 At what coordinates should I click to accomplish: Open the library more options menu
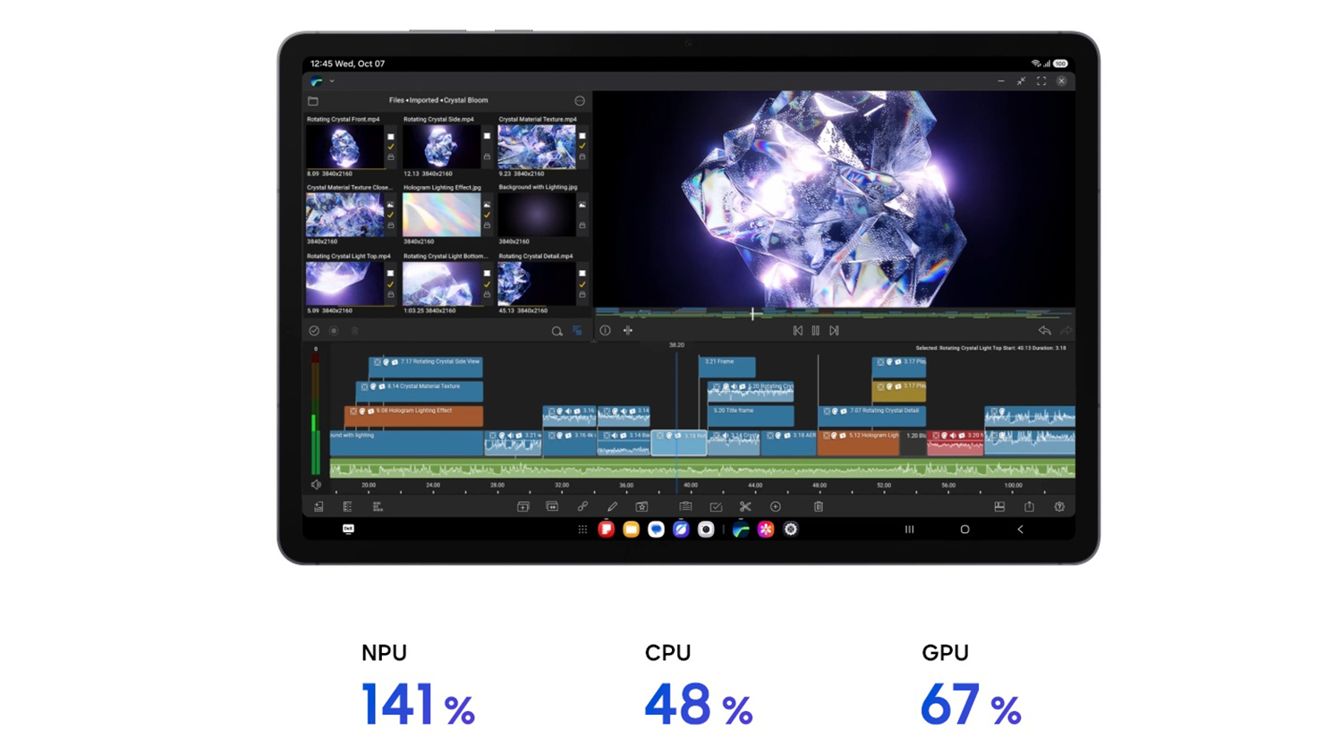(x=580, y=101)
